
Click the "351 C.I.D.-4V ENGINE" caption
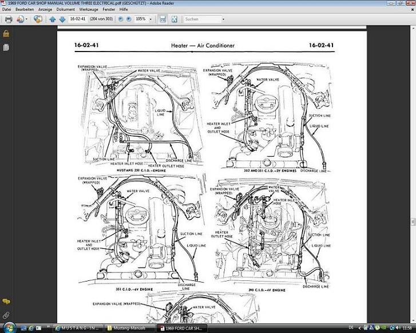tap(134, 289)
